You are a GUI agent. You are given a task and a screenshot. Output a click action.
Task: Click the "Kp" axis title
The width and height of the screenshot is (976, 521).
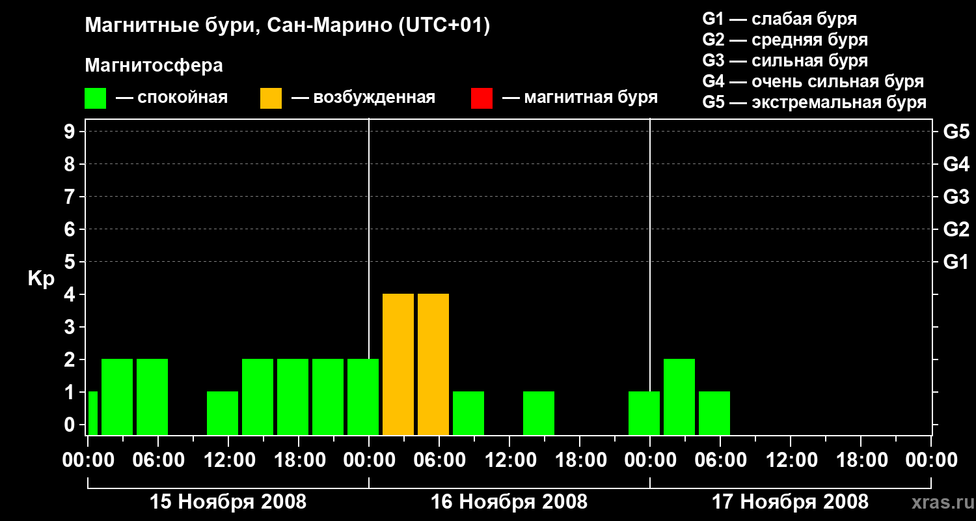coord(41,279)
